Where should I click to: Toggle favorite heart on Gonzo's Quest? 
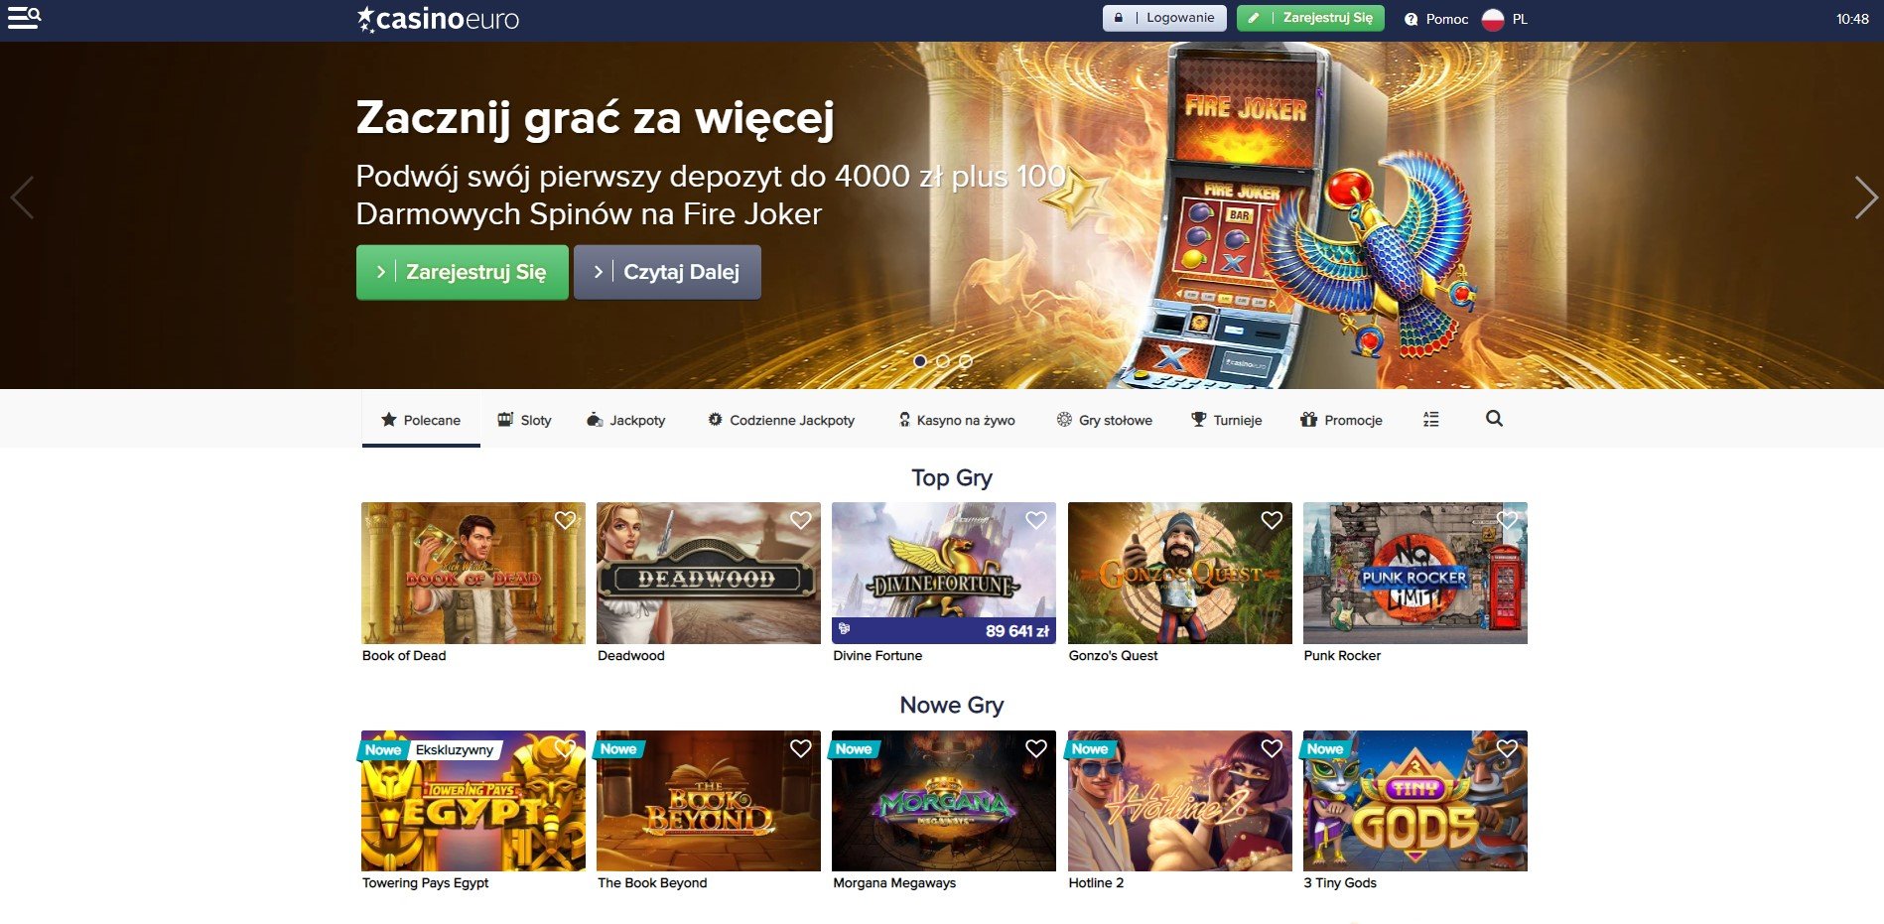coord(1272,520)
